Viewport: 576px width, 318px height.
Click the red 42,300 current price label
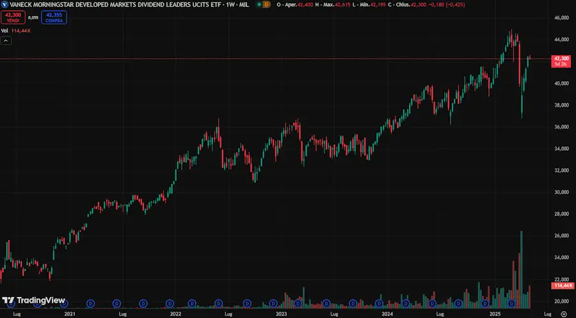[561, 58]
